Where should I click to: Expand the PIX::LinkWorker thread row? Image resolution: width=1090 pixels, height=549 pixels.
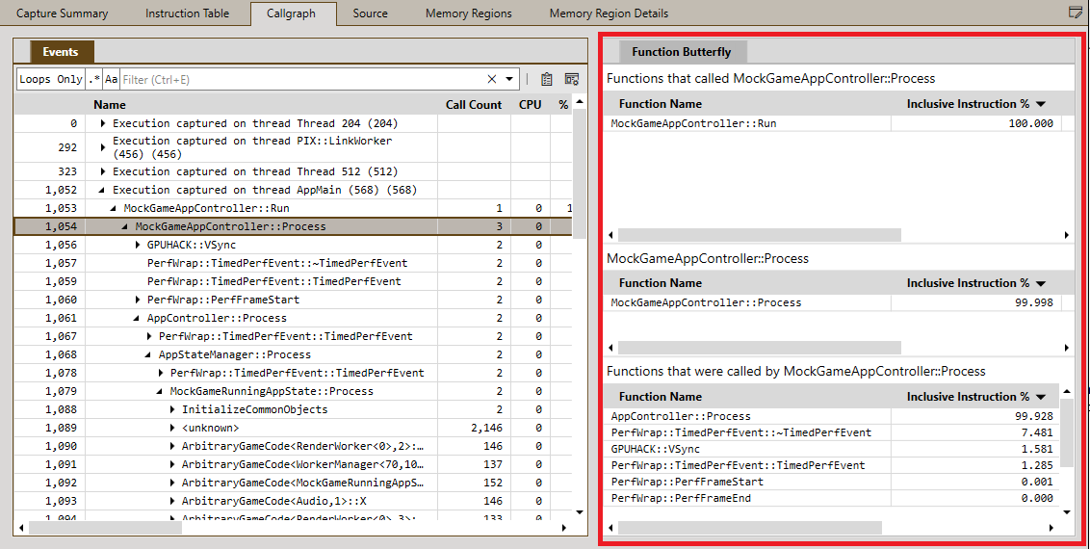[x=103, y=147]
